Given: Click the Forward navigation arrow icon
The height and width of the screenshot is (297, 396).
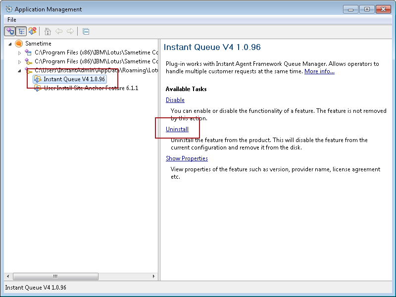Looking at the screenshot, I should point(70,31).
